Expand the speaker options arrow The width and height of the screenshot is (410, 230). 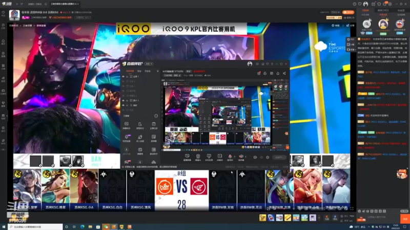[245, 157]
